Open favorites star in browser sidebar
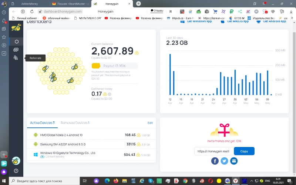 (x=4, y=37)
